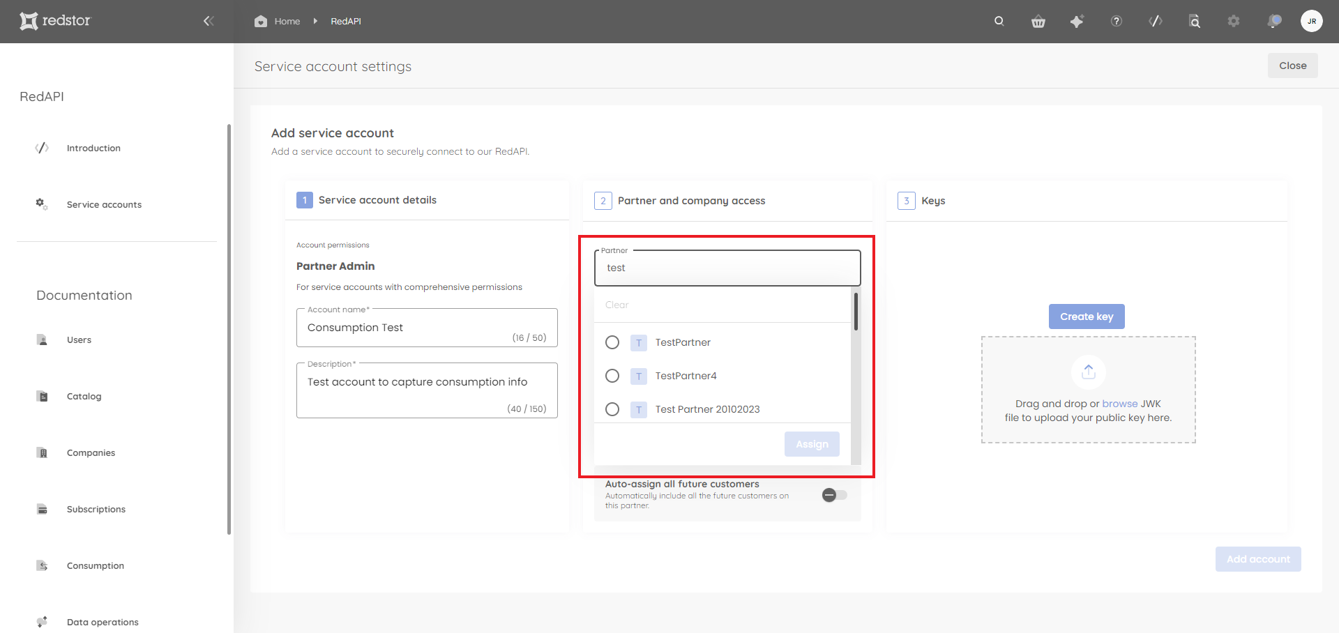Screen dimensions: 1339x633
Task: Click the Partner Admin permission text
Action: [335, 266]
